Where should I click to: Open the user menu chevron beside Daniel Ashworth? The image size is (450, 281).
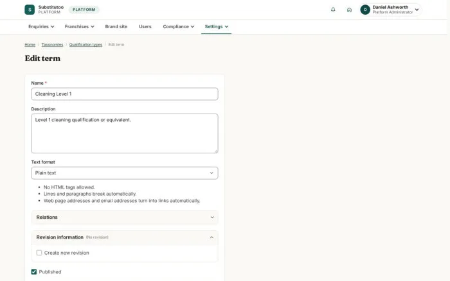[417, 10]
